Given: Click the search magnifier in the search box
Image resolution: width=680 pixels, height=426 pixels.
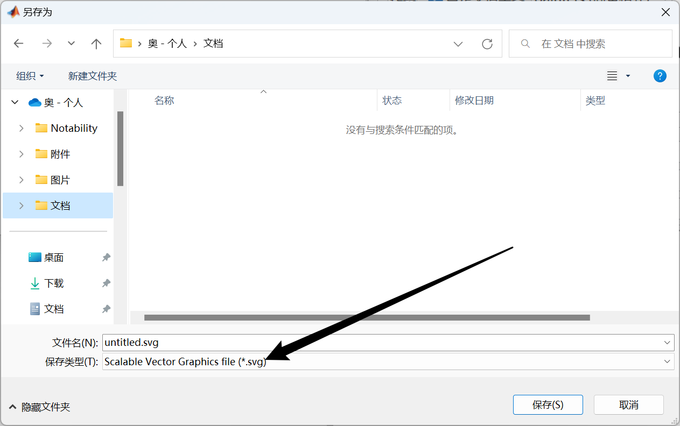Looking at the screenshot, I should coord(525,44).
